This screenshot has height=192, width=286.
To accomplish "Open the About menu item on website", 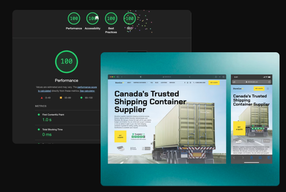I will coord(129,83).
